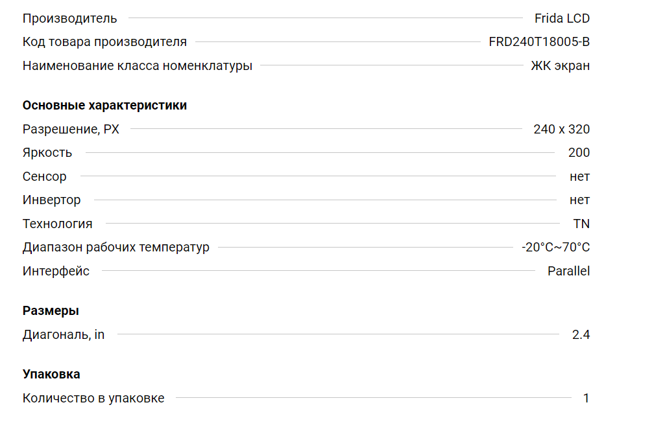Click the Размеры section heading
665x429 pixels.
coord(51,310)
